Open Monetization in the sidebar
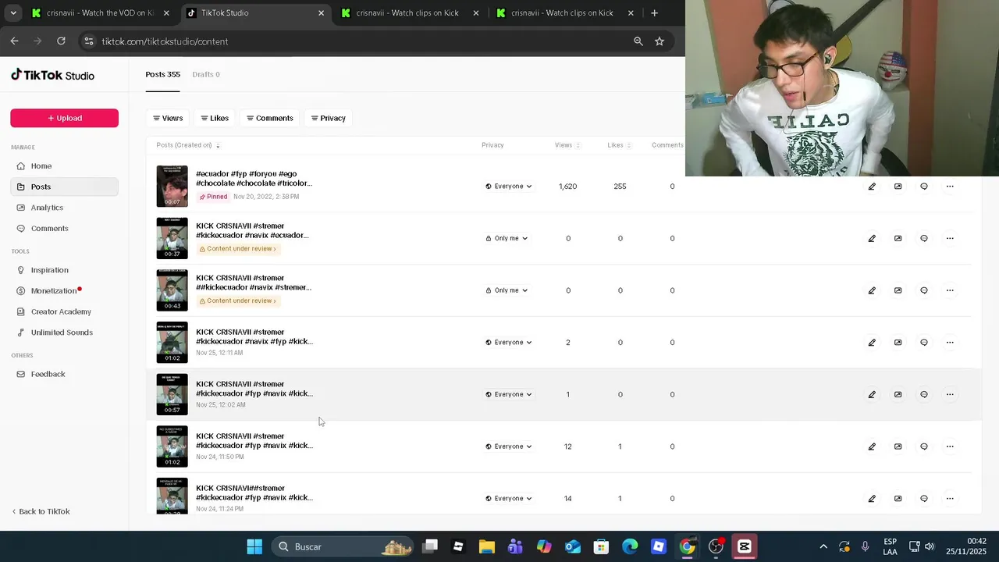Screen dimensions: 999x562 coord(64,291)
